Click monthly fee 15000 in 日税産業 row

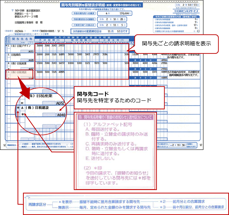[40, 63]
